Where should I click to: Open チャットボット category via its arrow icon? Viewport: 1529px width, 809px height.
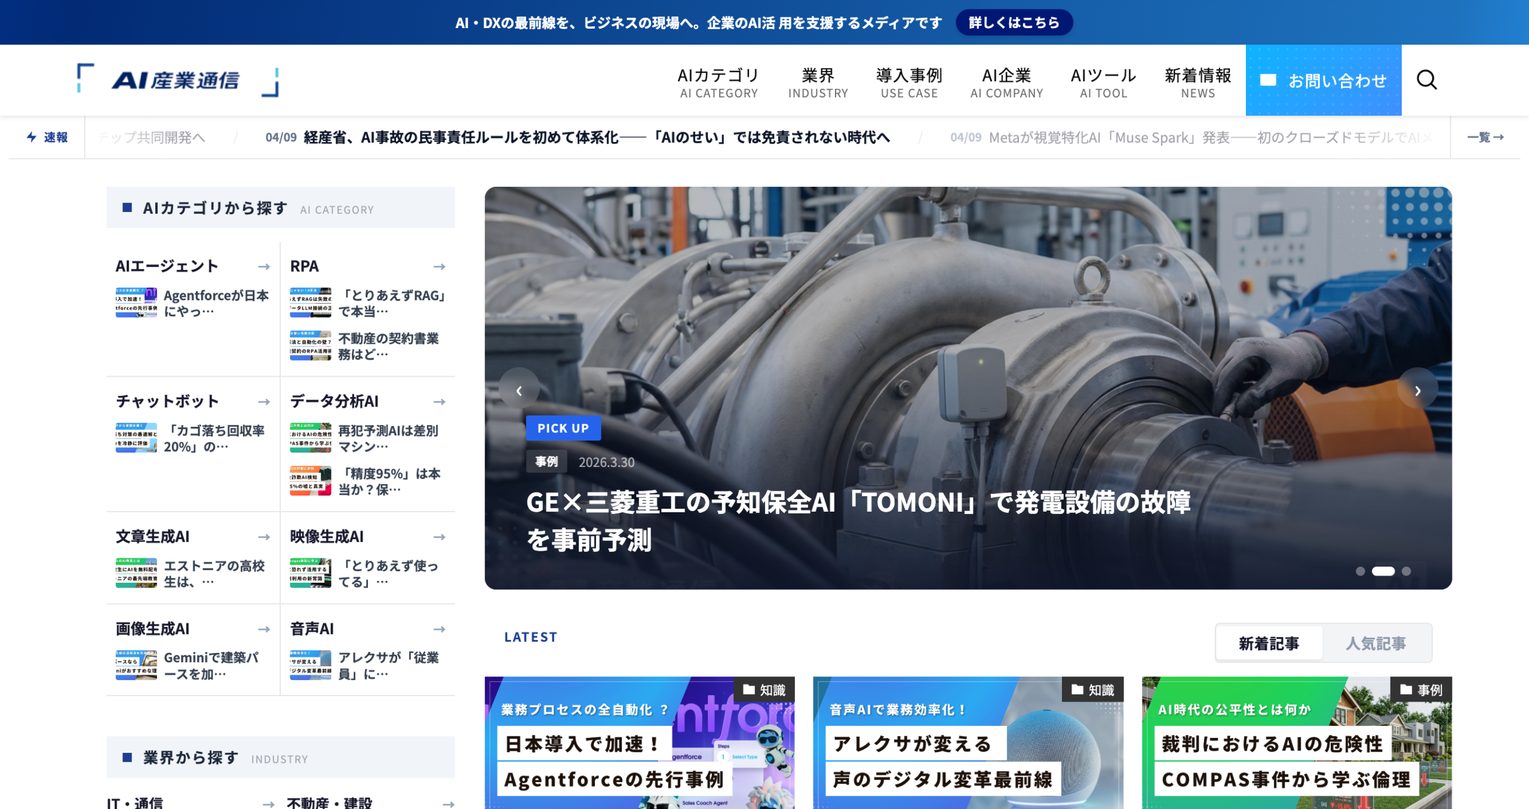pos(263,402)
